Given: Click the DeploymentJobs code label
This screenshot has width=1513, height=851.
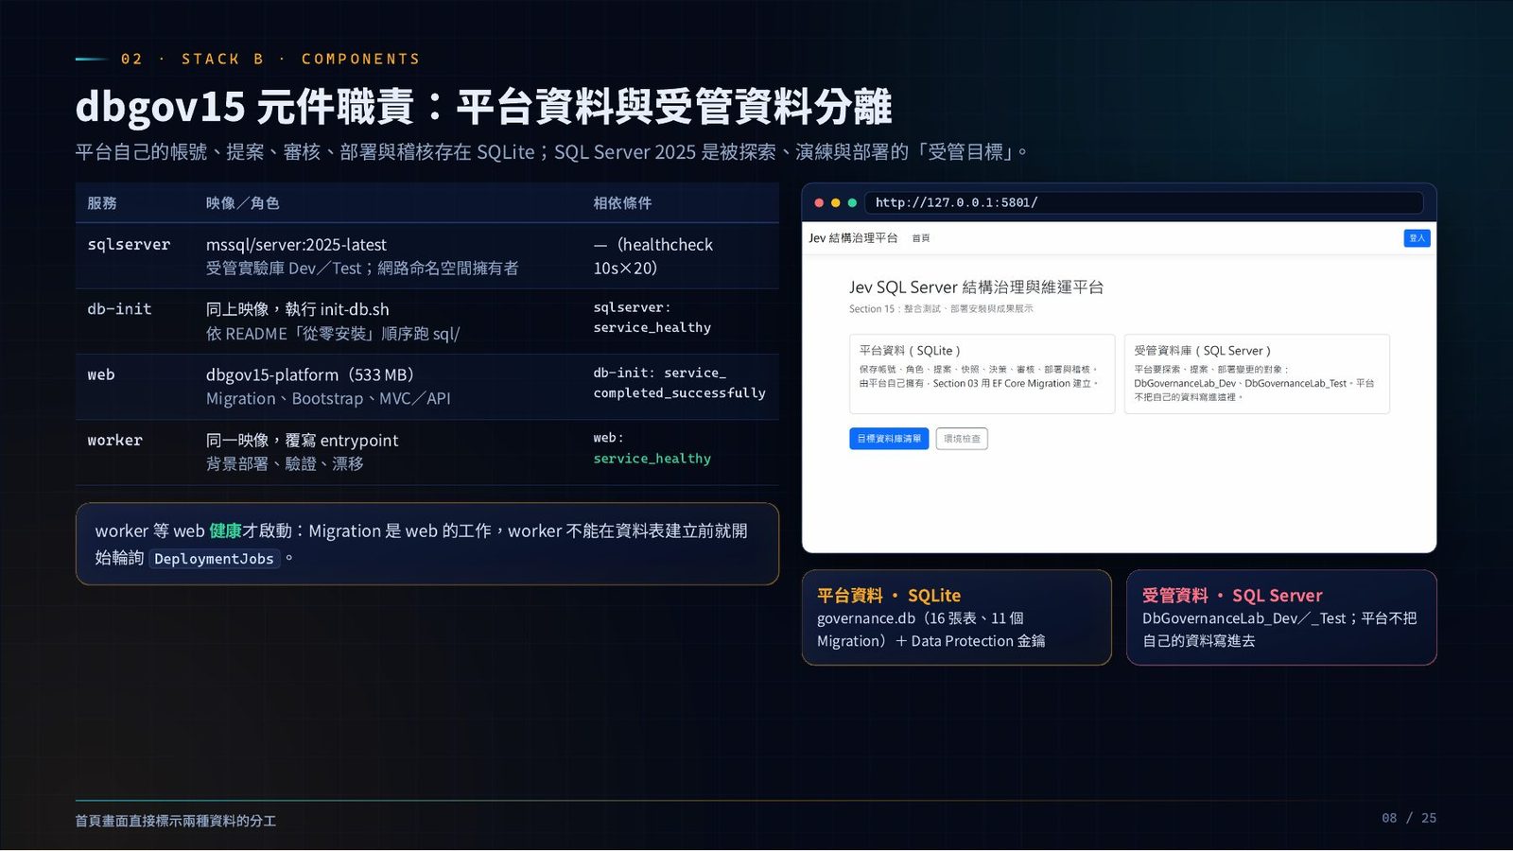Looking at the screenshot, I should [214, 559].
